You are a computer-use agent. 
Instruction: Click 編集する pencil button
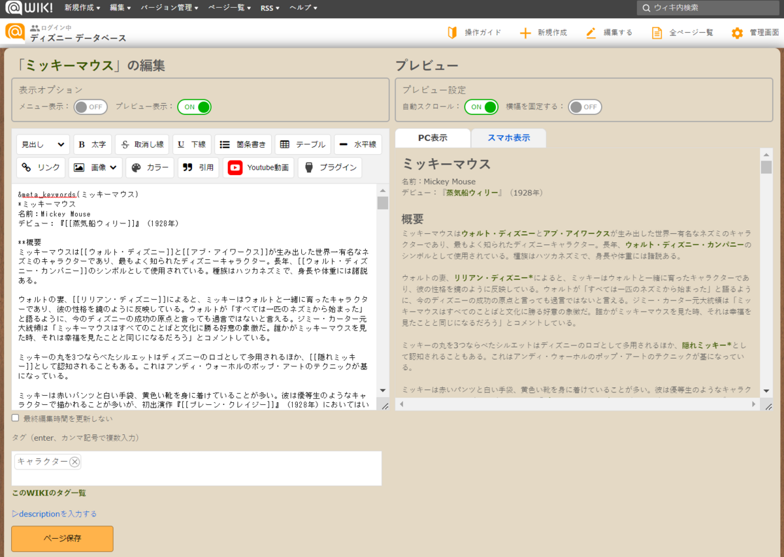pos(609,33)
